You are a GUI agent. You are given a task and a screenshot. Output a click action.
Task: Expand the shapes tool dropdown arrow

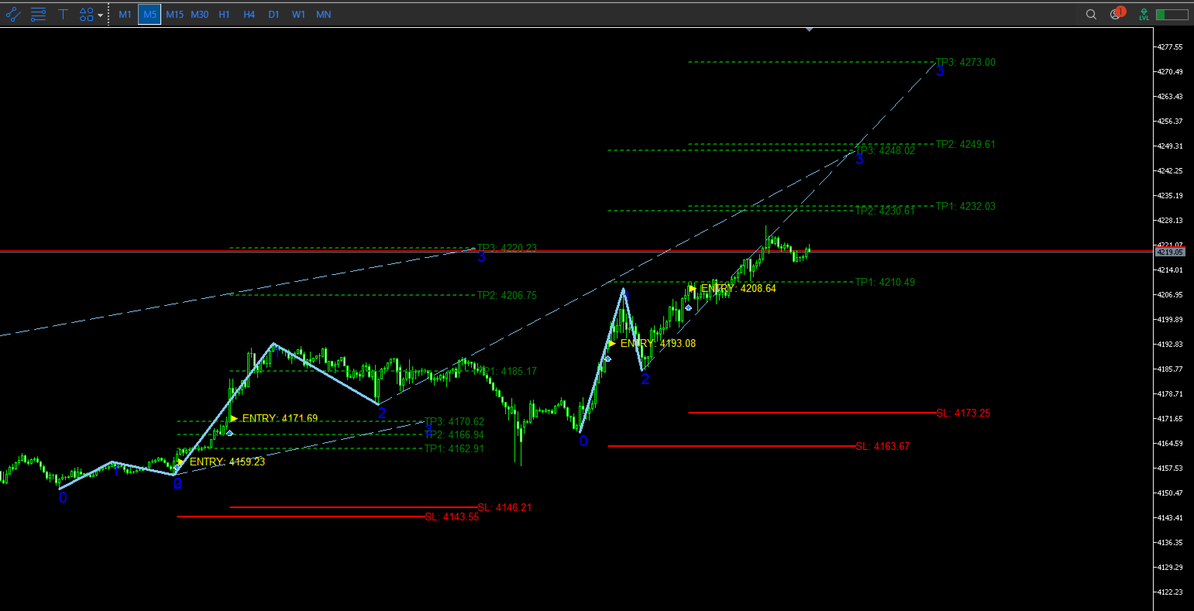tap(101, 15)
